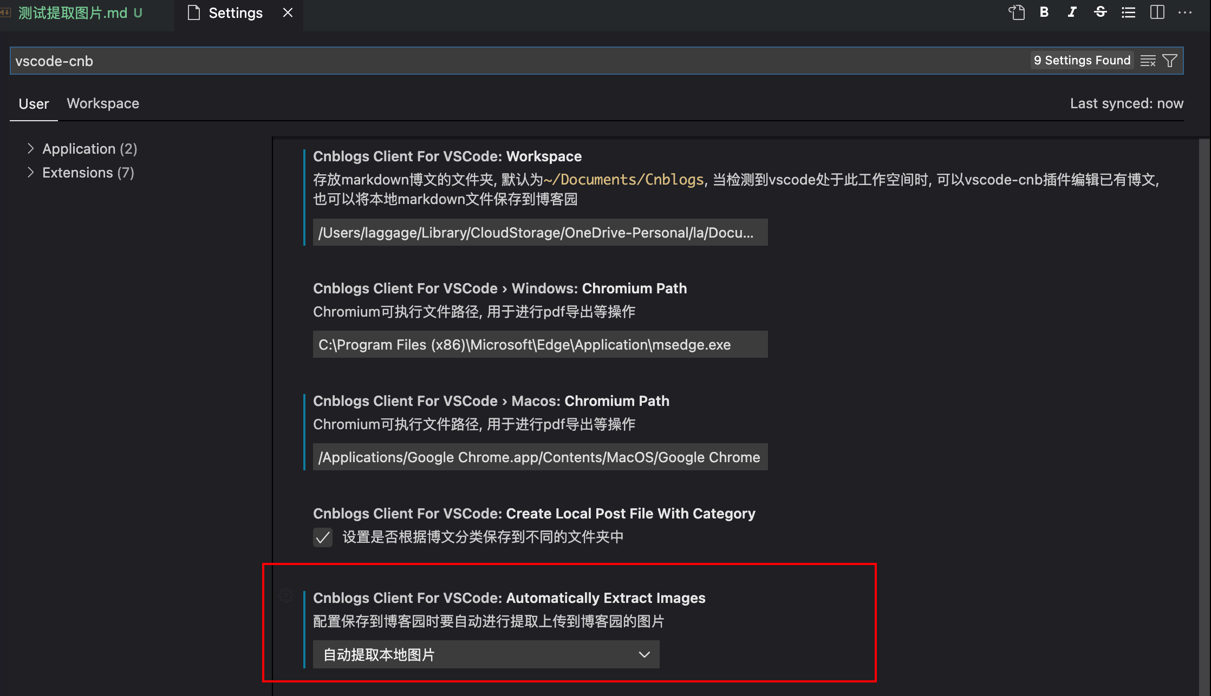1211x696 pixels.
Task: Open settings filter funnel icon
Action: click(1170, 61)
